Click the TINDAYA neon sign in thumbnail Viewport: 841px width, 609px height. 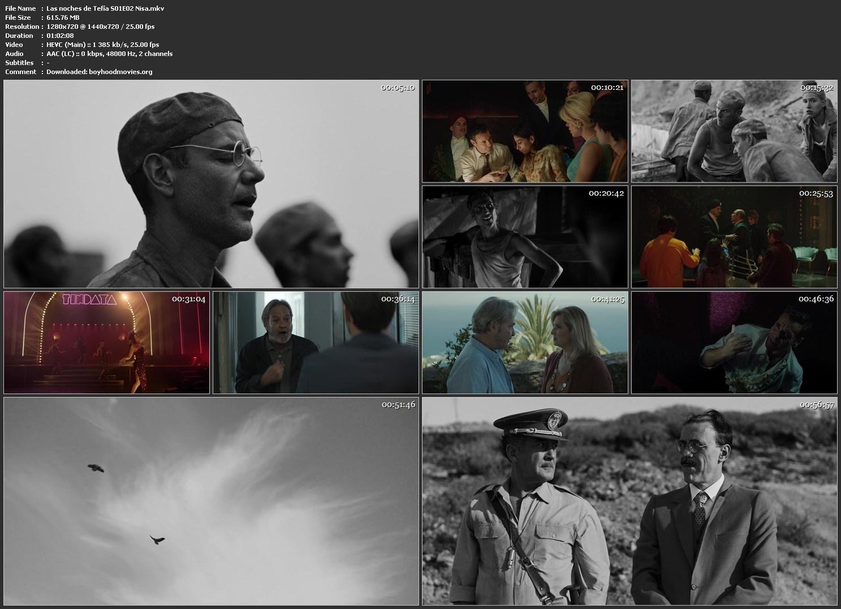pos(89,299)
